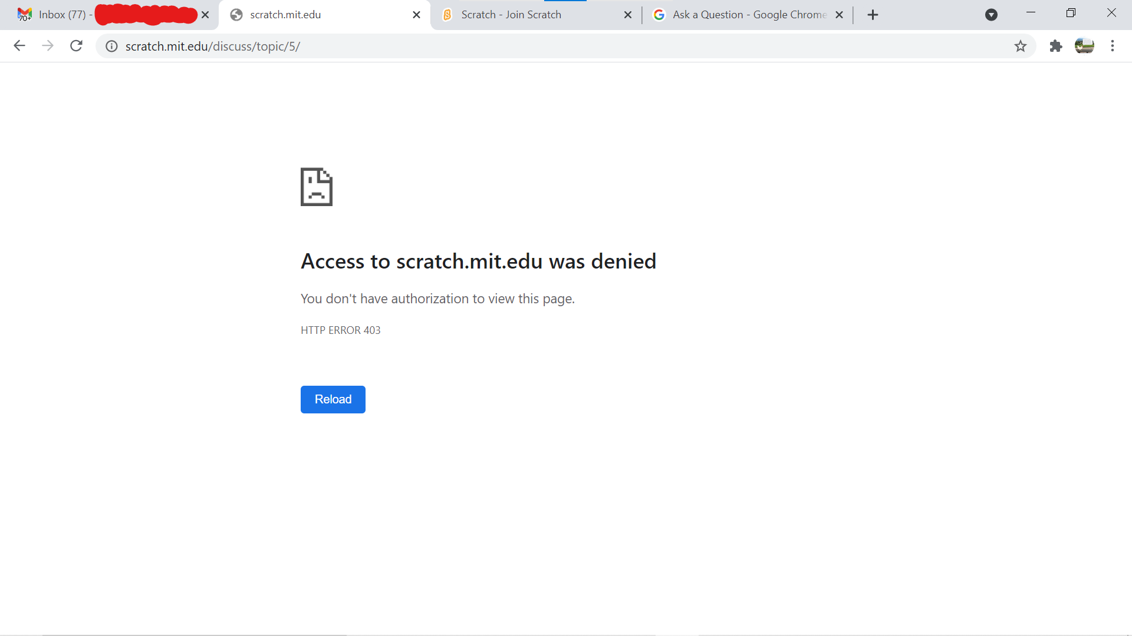Click the forward navigation arrow
1132x636 pixels.
[48, 45]
